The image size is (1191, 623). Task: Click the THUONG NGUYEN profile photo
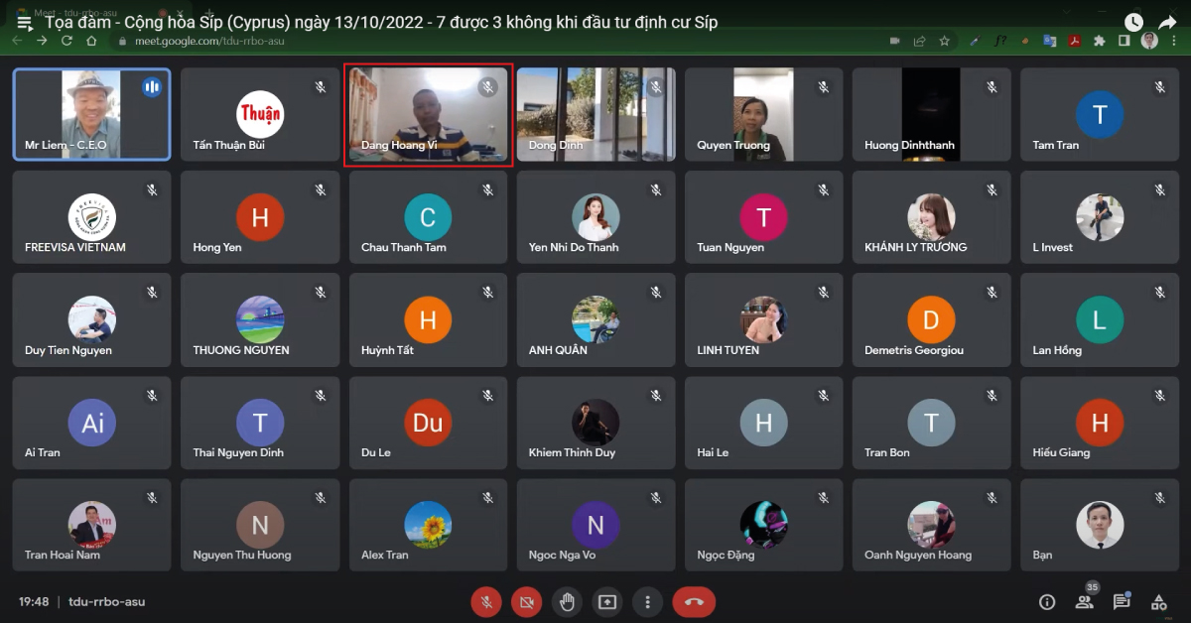pos(260,319)
